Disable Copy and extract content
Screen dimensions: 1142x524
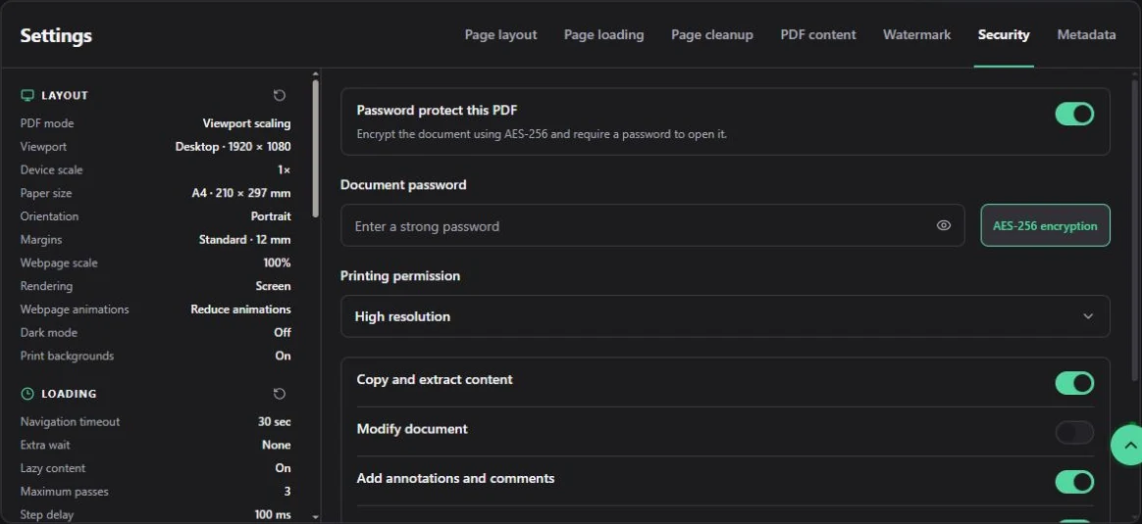click(x=1074, y=383)
